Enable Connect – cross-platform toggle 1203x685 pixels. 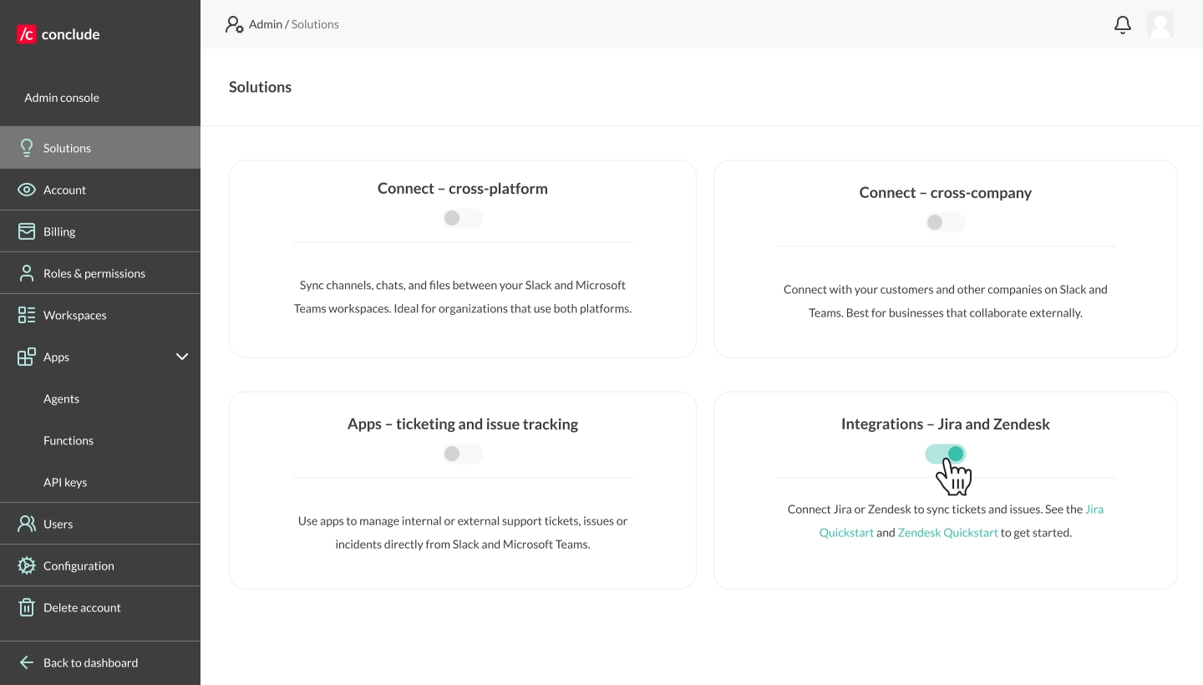click(x=463, y=218)
